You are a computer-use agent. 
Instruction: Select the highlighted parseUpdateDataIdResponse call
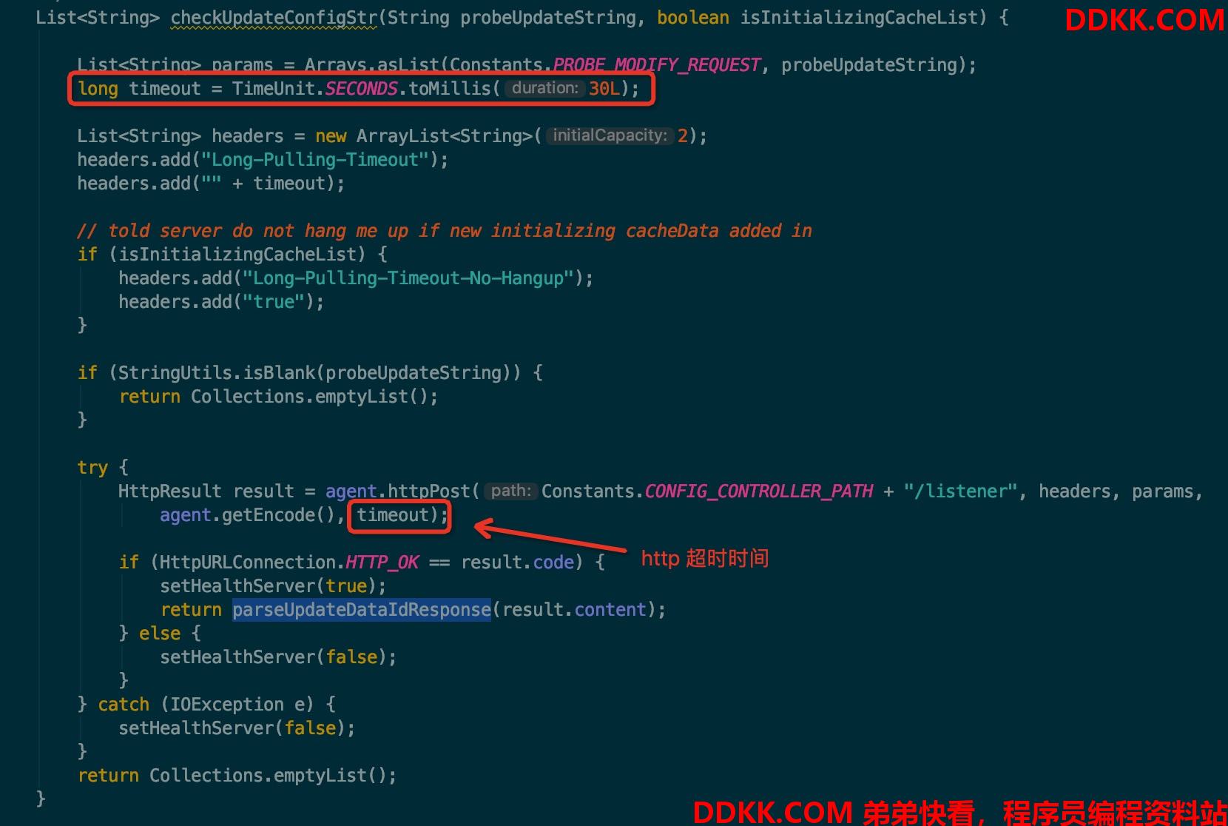[362, 610]
